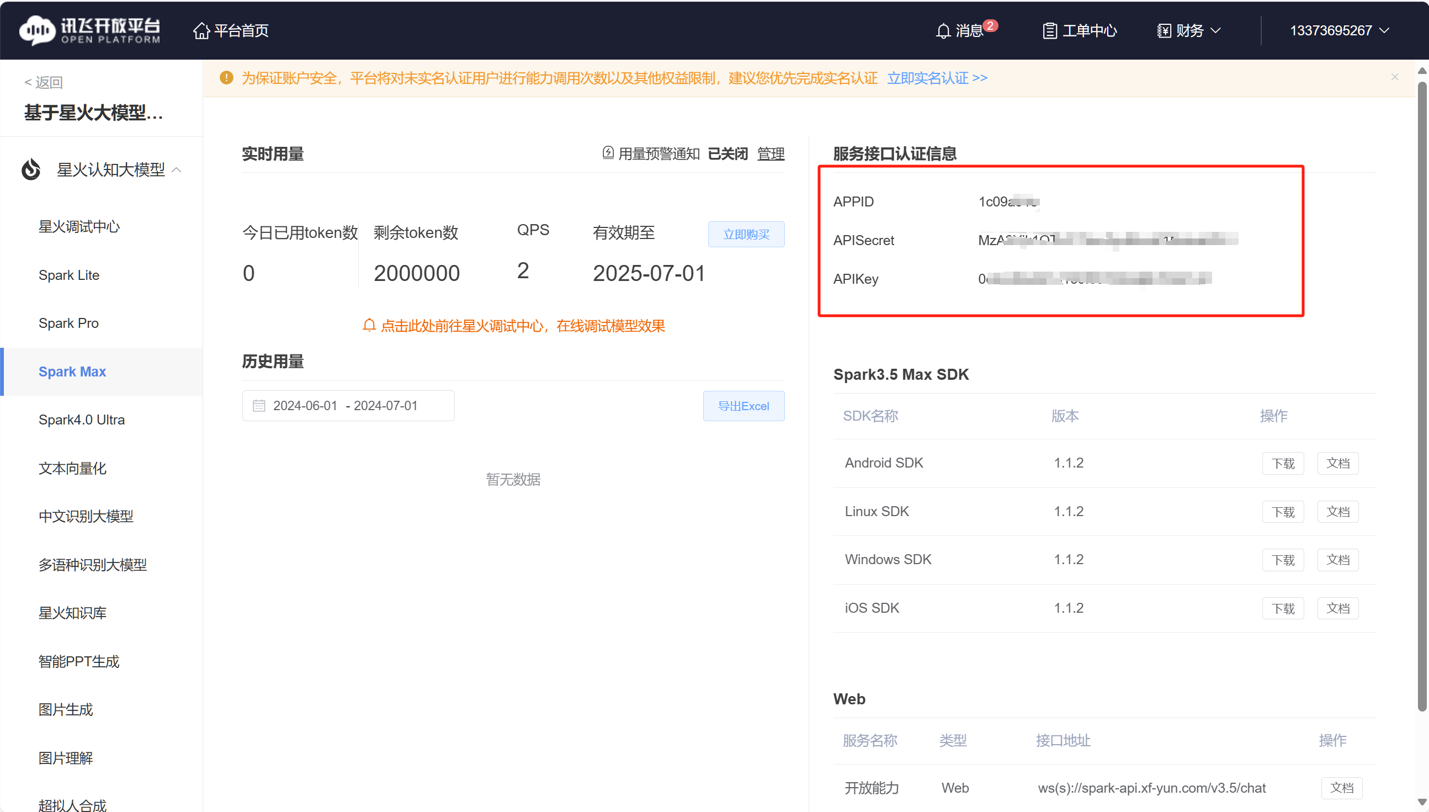Select Spark Lite in sidebar
The height and width of the screenshot is (812, 1429).
point(68,275)
